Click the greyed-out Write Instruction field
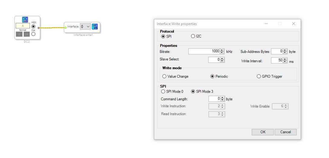 (217, 106)
